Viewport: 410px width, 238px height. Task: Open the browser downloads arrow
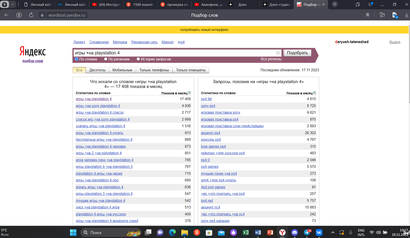407,15
